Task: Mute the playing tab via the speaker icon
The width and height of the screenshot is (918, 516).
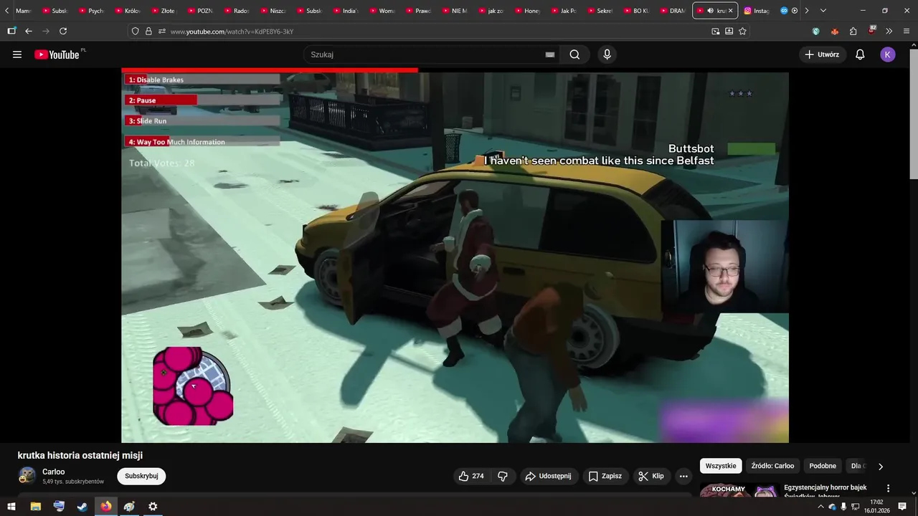Action: tap(710, 11)
